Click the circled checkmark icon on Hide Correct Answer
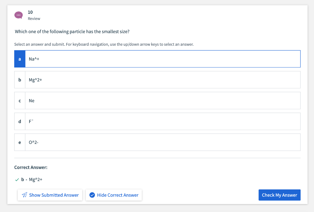 tap(92, 195)
